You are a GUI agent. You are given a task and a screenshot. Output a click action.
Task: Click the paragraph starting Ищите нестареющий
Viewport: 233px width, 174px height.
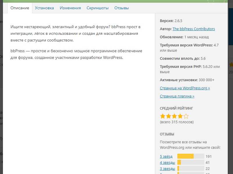75,33
